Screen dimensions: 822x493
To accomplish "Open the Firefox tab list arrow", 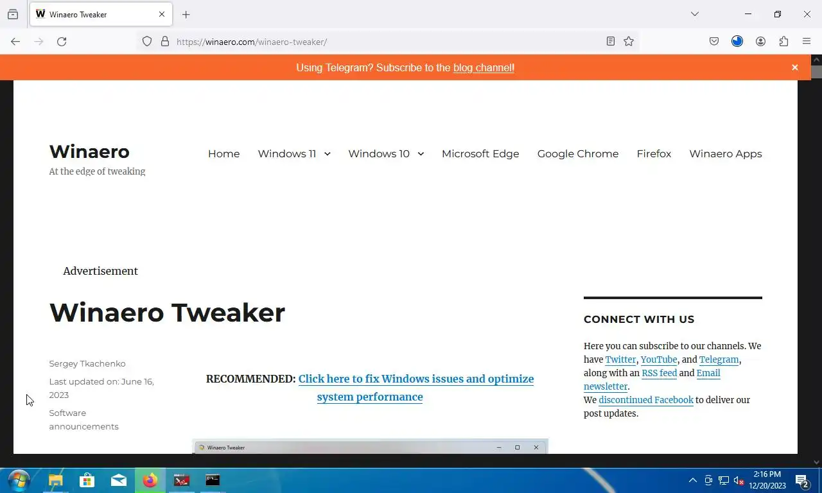I will click(x=694, y=14).
